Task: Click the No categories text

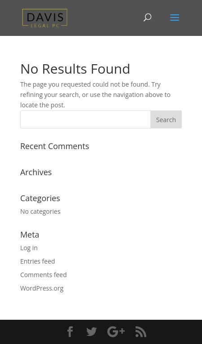Action: coord(40,212)
